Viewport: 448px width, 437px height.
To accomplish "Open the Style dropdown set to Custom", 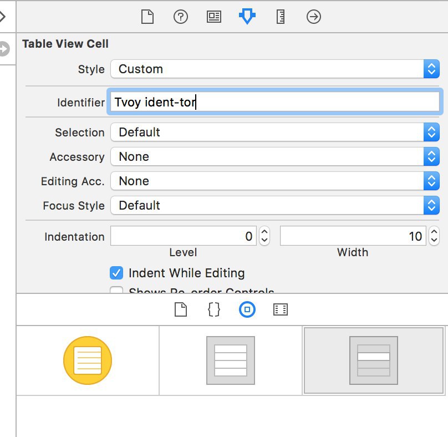I will pos(275,69).
